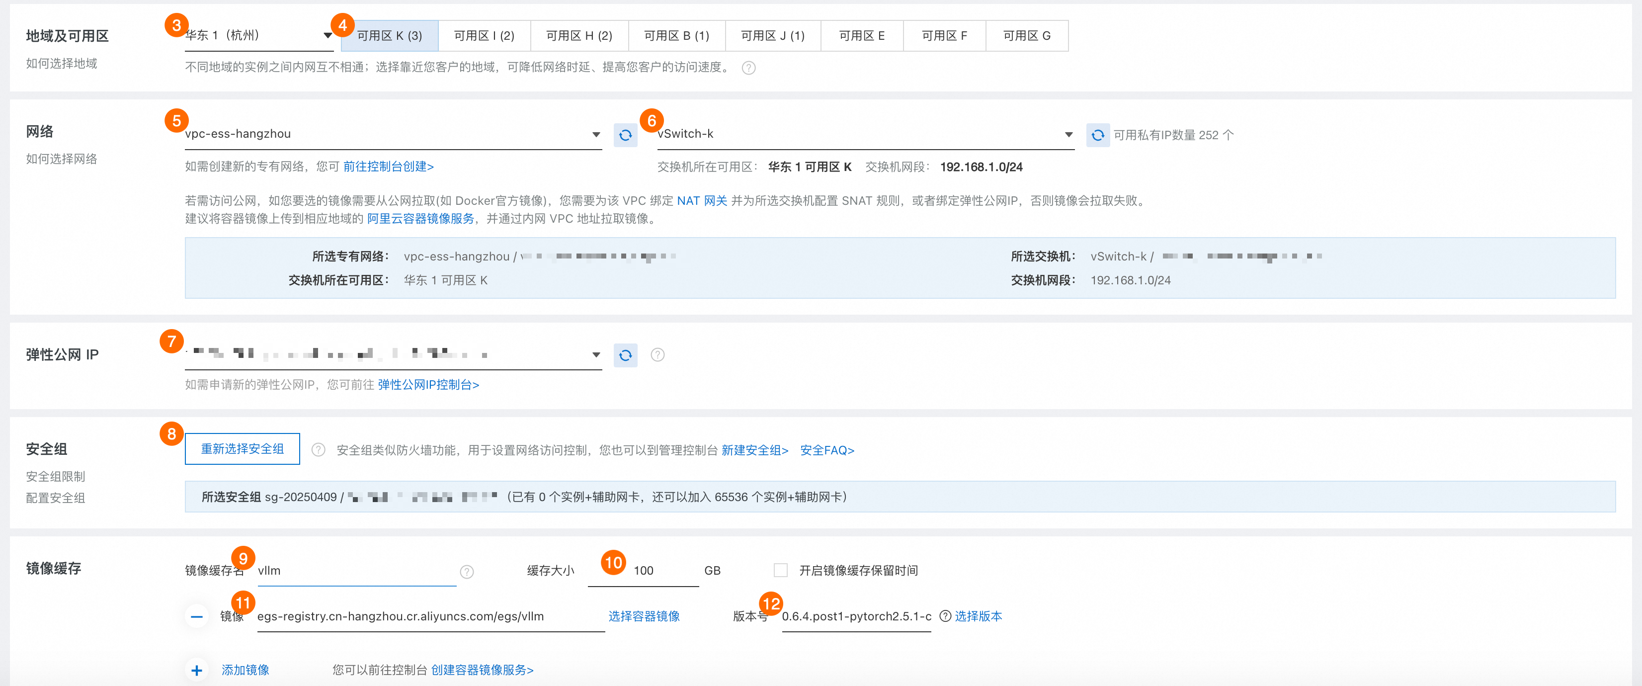Expand the elastic public IP dropdown
This screenshot has height=686, width=1642.
(x=393, y=354)
